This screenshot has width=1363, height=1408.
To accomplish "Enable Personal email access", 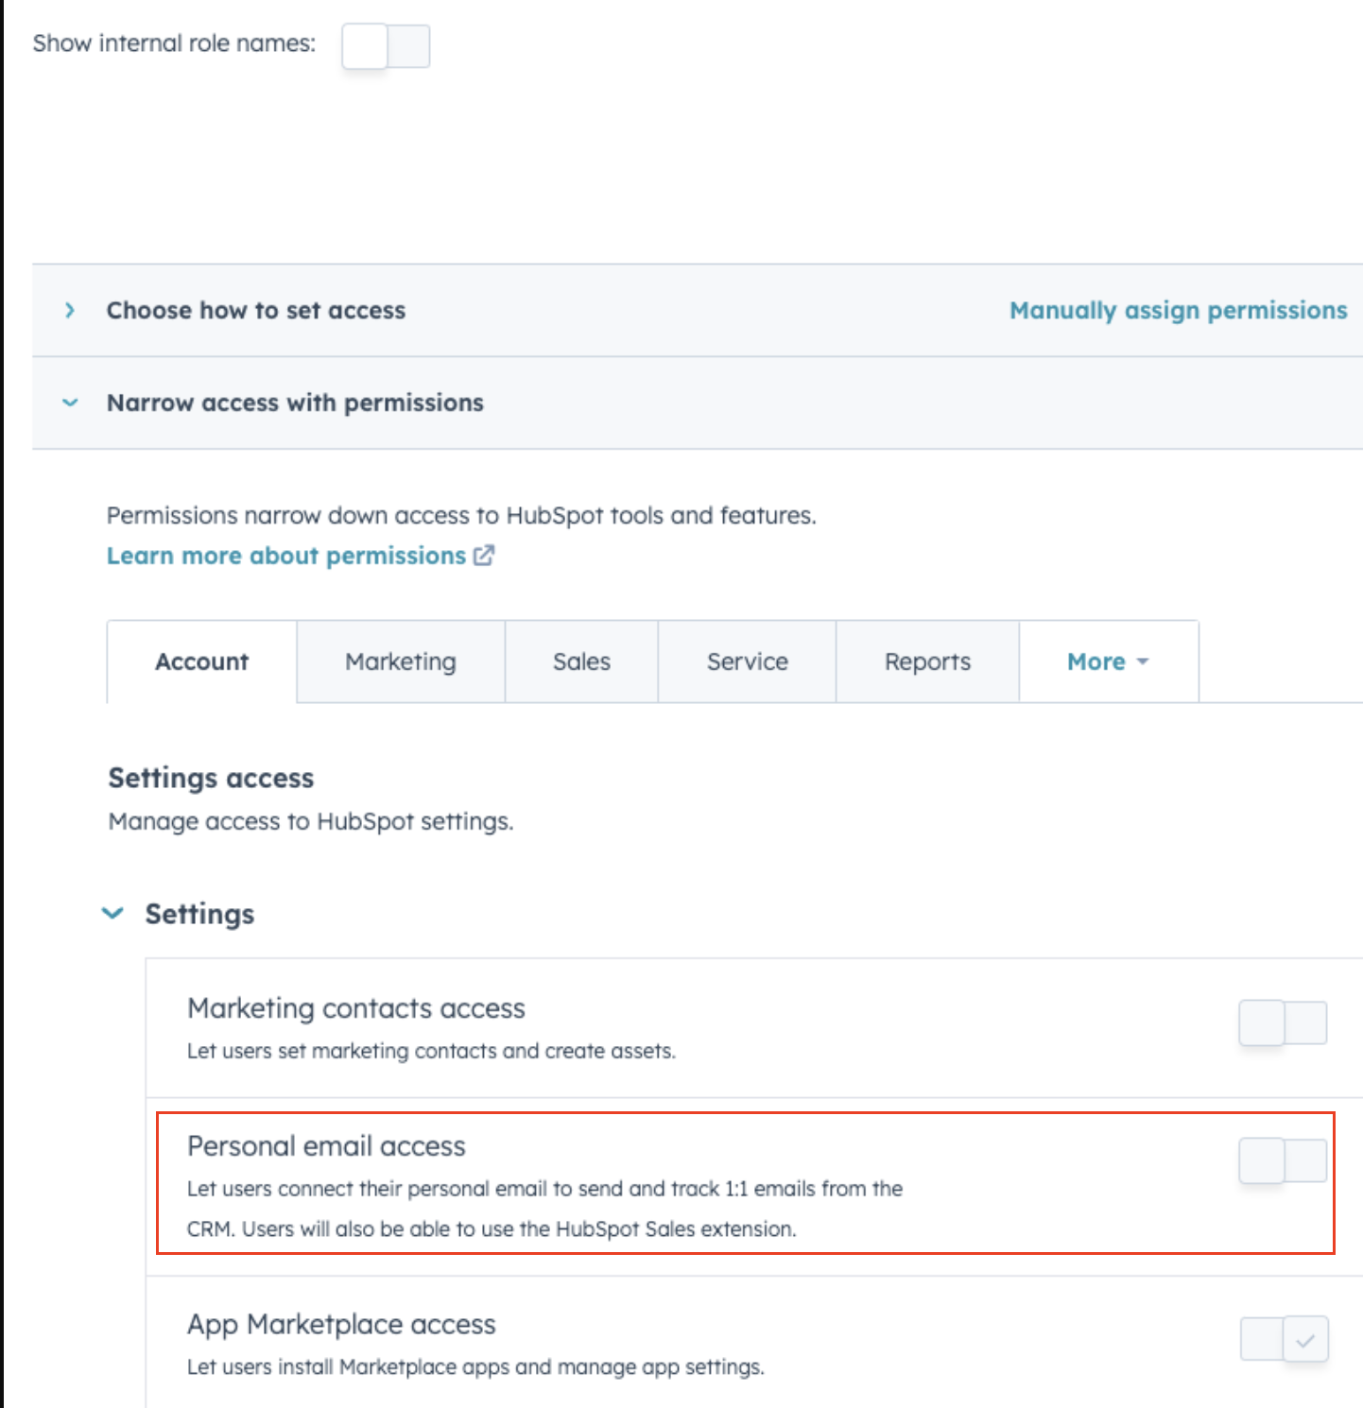I will 1283,1160.
